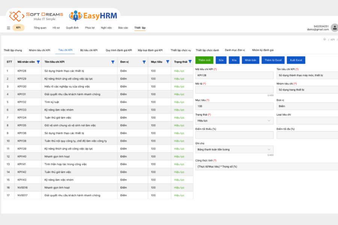Go to home breadcrumb icon

(324, 39)
